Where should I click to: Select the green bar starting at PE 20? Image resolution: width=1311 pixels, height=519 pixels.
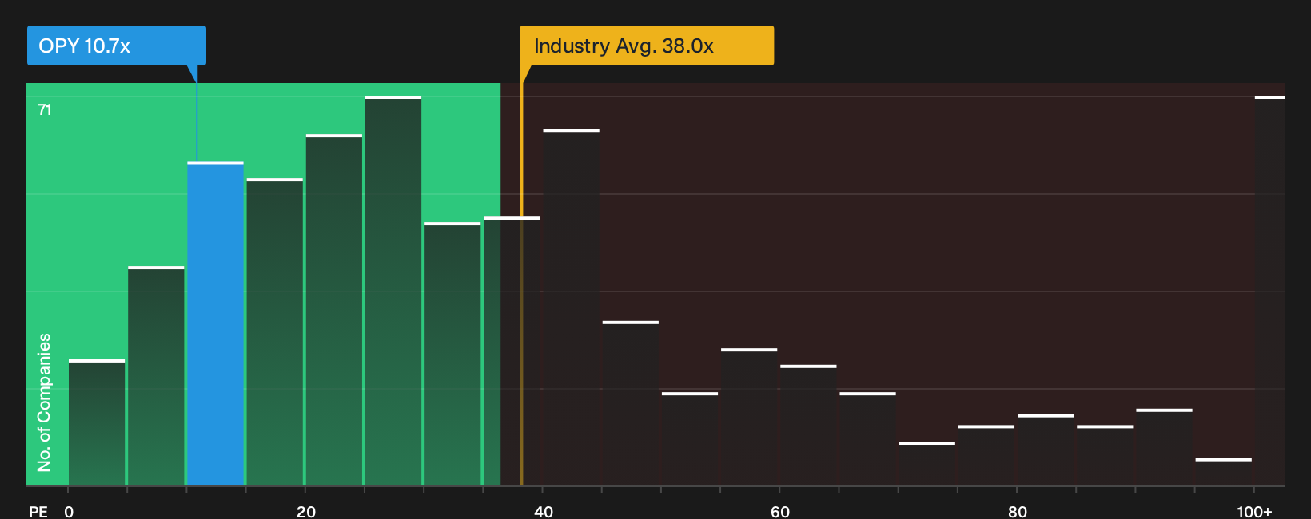tap(334, 311)
